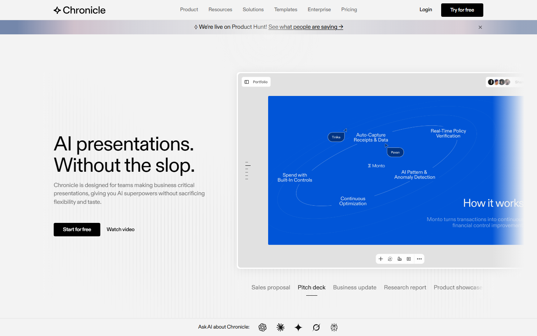
Task: Click the Start for free button
Action: (x=77, y=229)
